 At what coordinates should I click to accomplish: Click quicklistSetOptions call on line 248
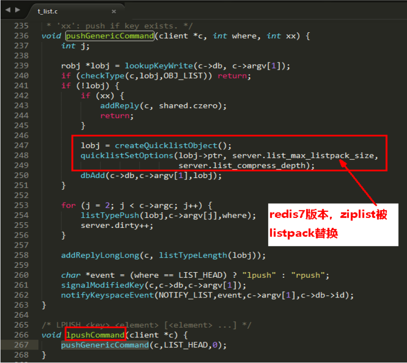click(127, 156)
